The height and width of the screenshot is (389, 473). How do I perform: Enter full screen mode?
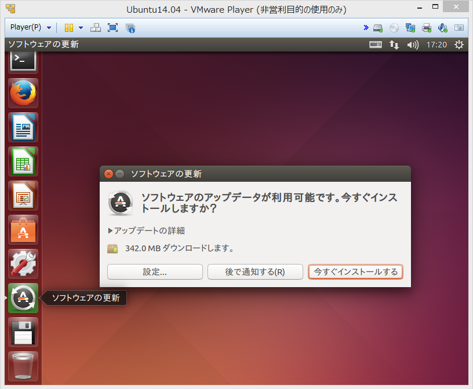(113, 28)
